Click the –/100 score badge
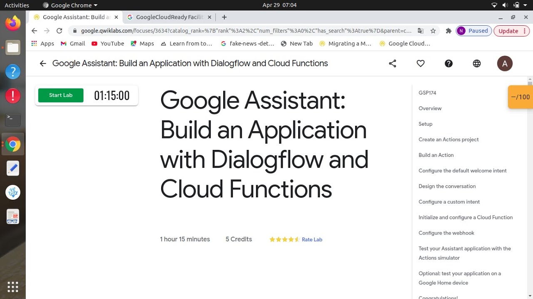The width and height of the screenshot is (533, 299). tap(520, 97)
